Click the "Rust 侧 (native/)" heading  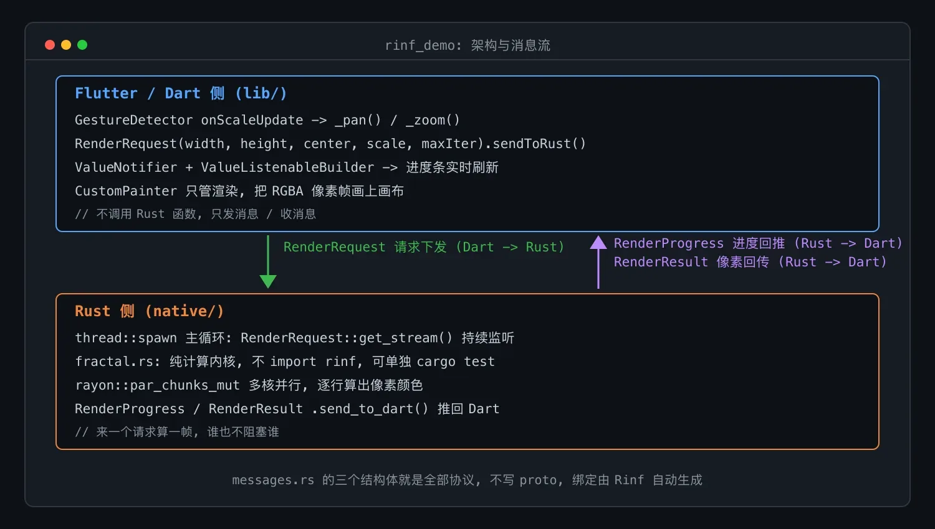tap(150, 311)
